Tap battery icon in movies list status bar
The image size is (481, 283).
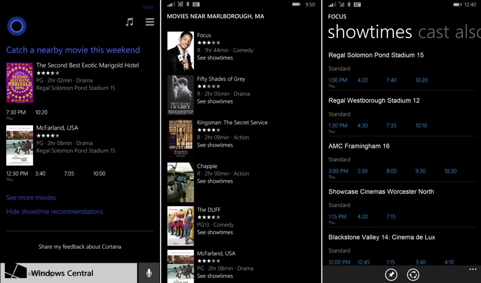coord(296,4)
